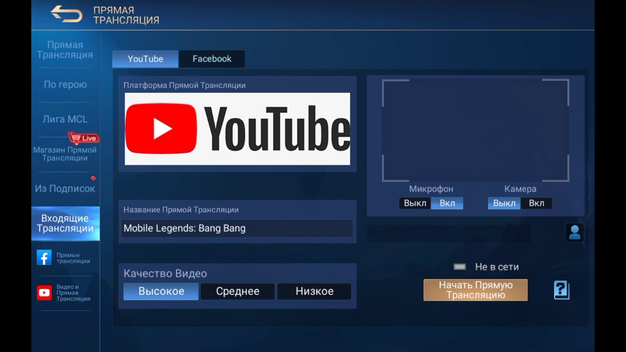The width and height of the screenshot is (626, 352).
Task: Open the blue user profile icon
Action: [575, 233]
